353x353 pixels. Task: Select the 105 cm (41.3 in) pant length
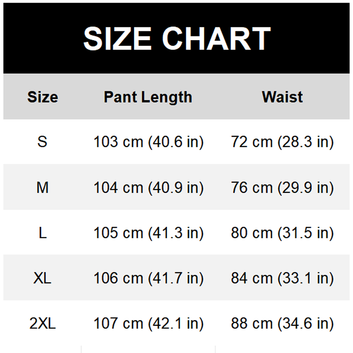[x=148, y=233]
